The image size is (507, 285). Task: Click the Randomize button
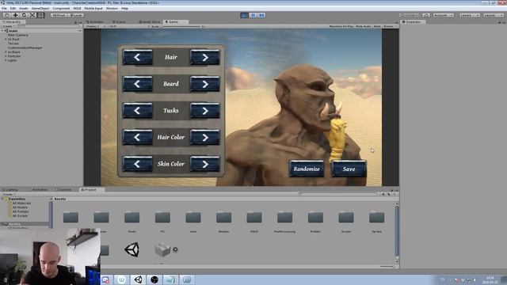tap(307, 169)
